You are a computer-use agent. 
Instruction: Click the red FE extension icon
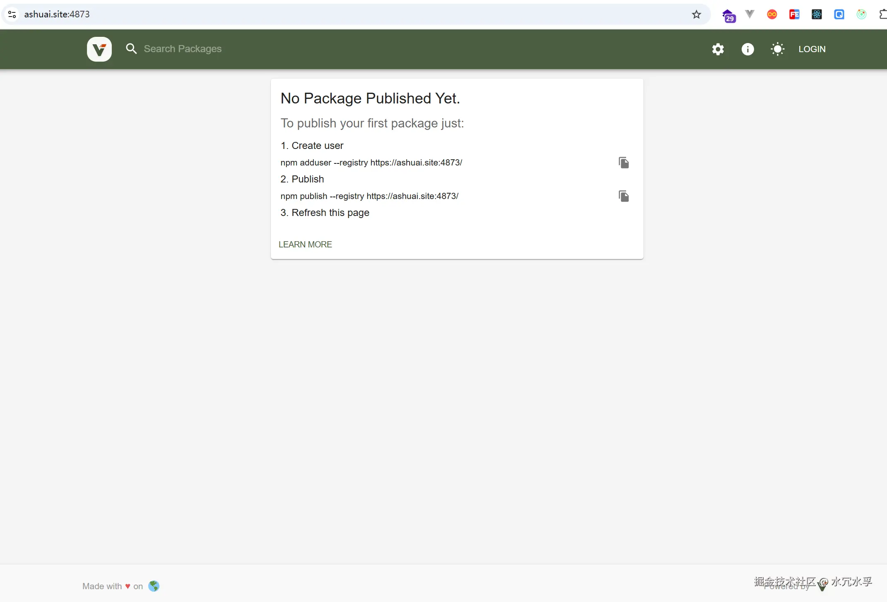(794, 14)
